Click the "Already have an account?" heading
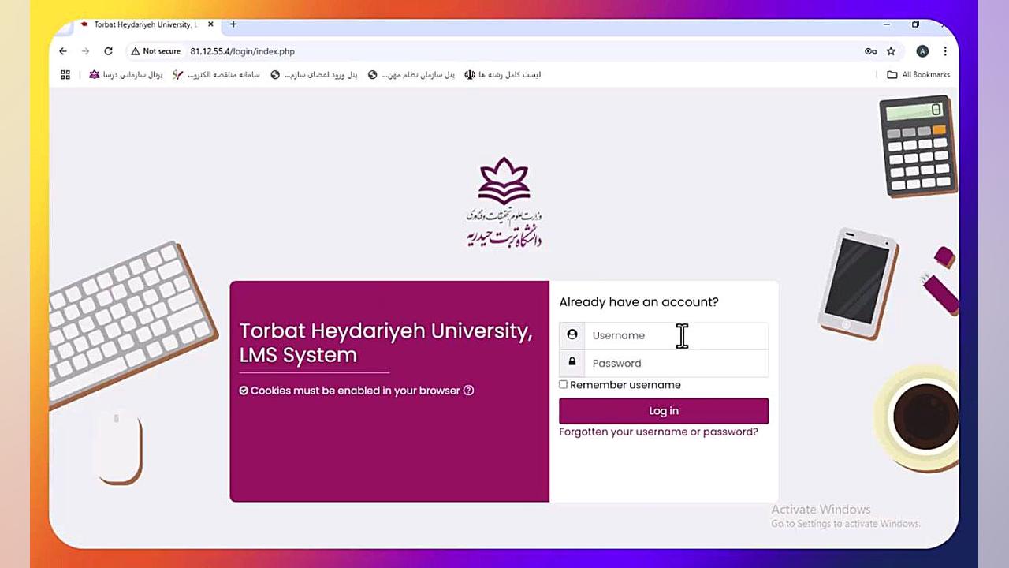The image size is (1009, 568). [639, 302]
